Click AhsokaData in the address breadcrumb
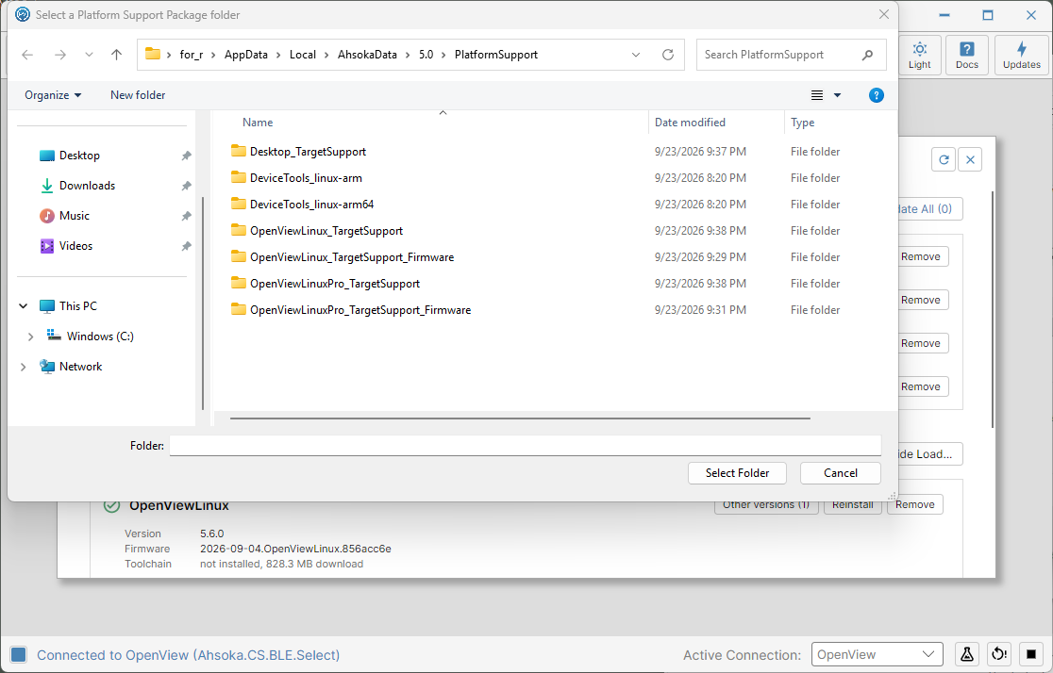The height and width of the screenshot is (673, 1053). pos(367,55)
